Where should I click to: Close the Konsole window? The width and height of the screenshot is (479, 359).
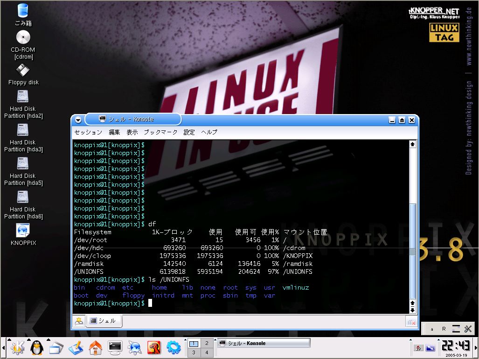click(412, 120)
